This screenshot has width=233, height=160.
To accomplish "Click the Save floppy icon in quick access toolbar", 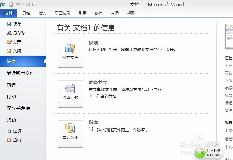I will coord(11,5).
